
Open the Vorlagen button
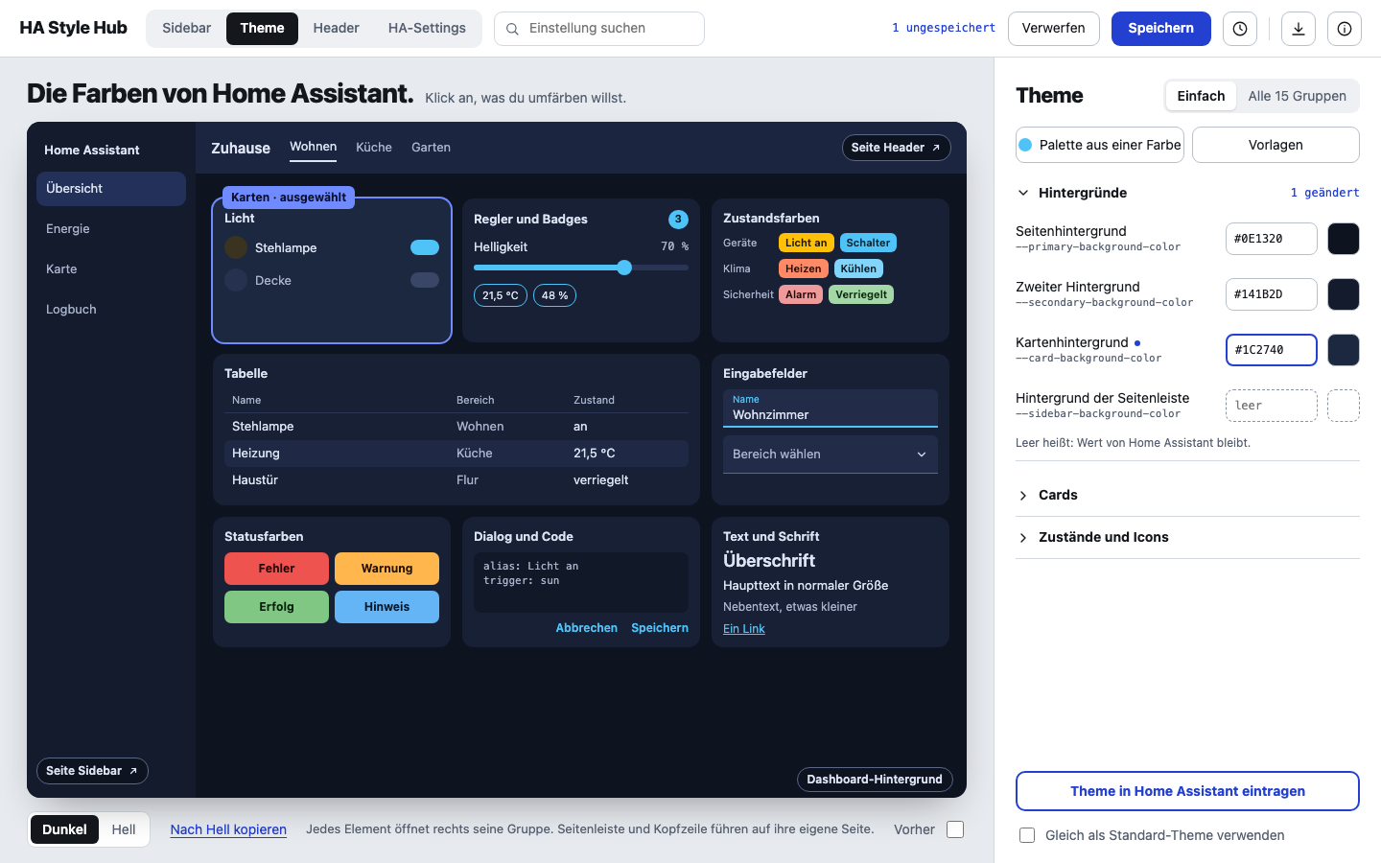click(x=1276, y=145)
